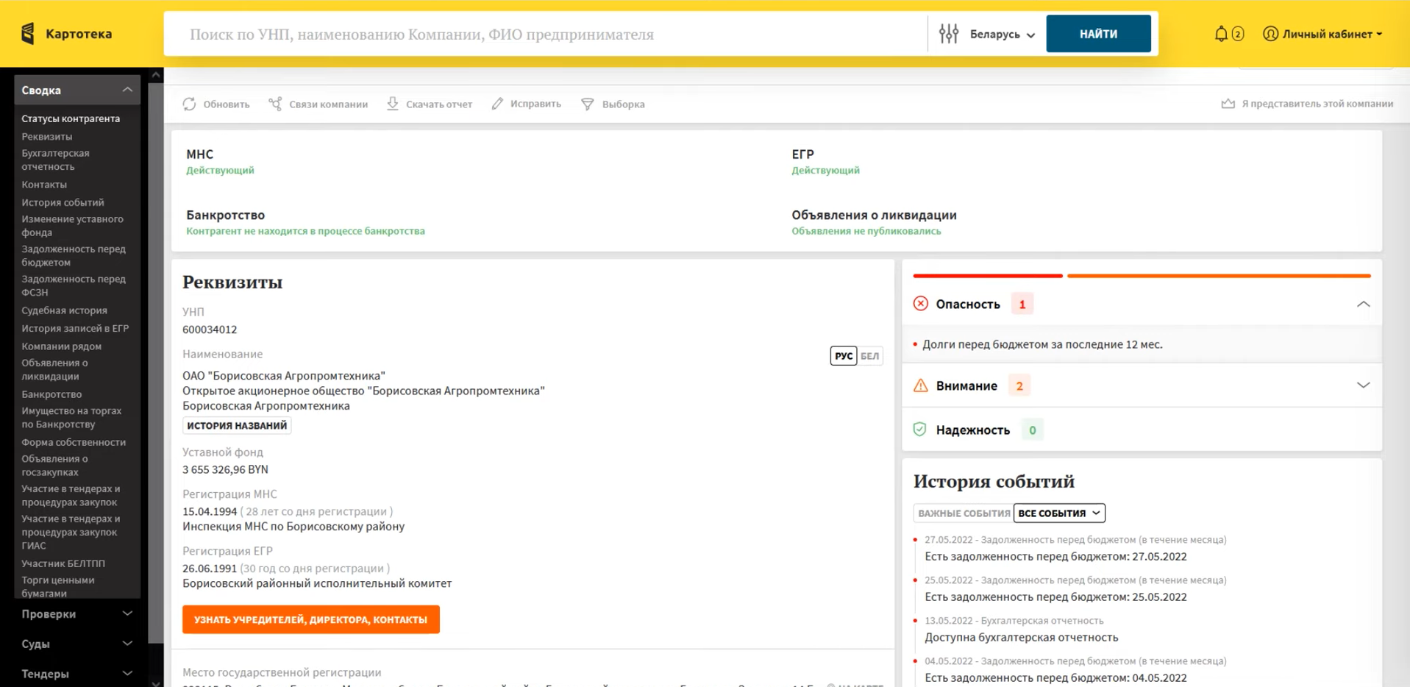
Task: Switch company name display to БЕЛ
Action: (869, 355)
